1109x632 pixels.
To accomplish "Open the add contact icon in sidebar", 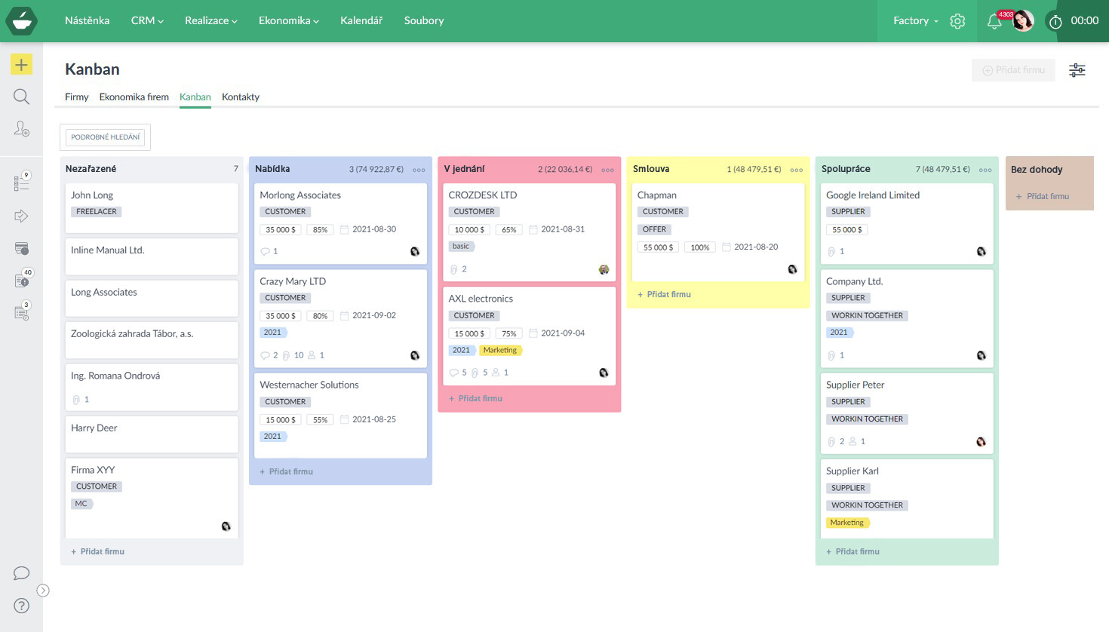I will tap(21, 129).
